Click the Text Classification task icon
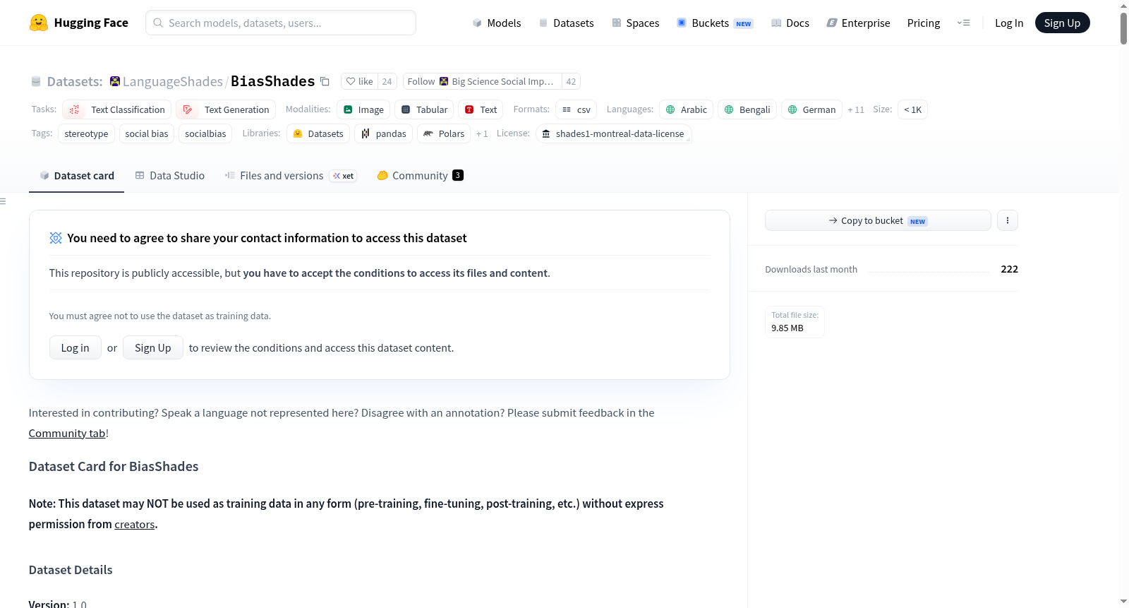Image resolution: width=1129 pixels, height=608 pixels. tap(74, 109)
